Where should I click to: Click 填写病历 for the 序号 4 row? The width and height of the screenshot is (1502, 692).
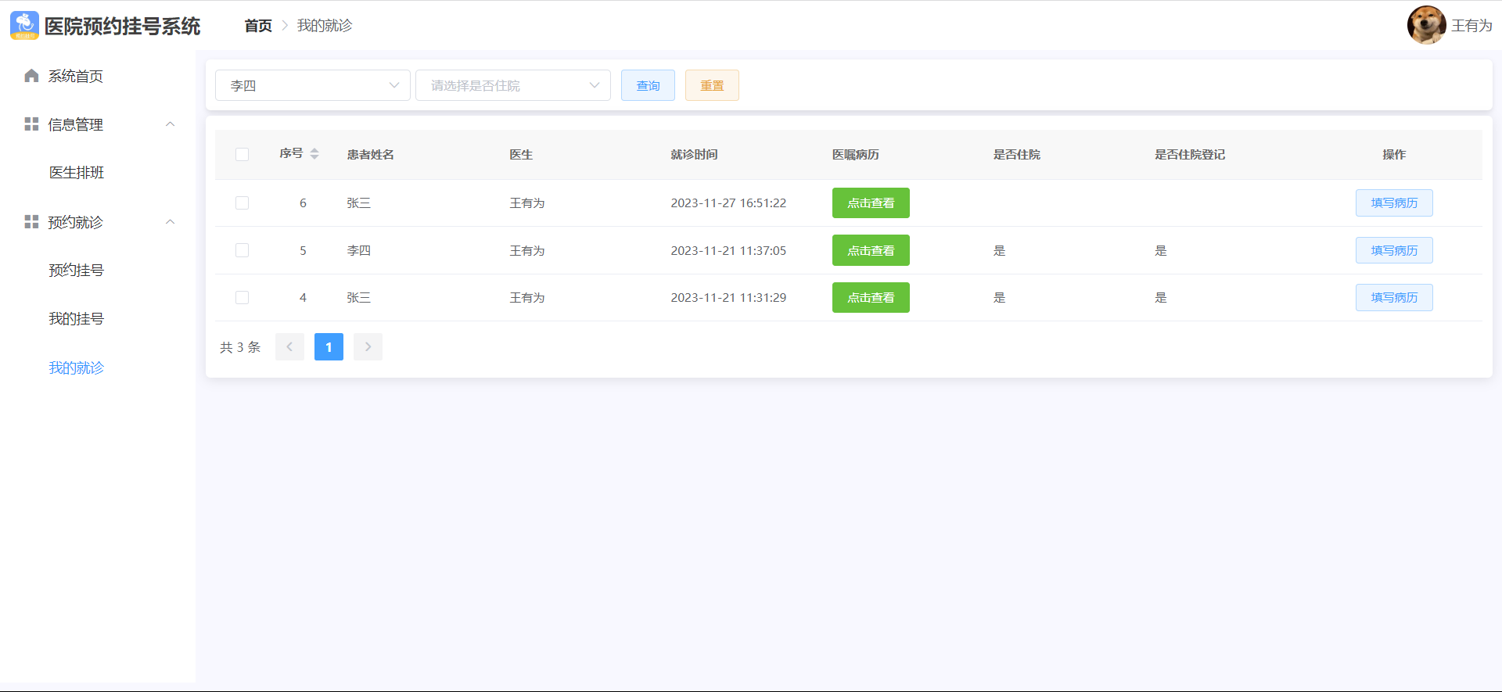click(1394, 298)
